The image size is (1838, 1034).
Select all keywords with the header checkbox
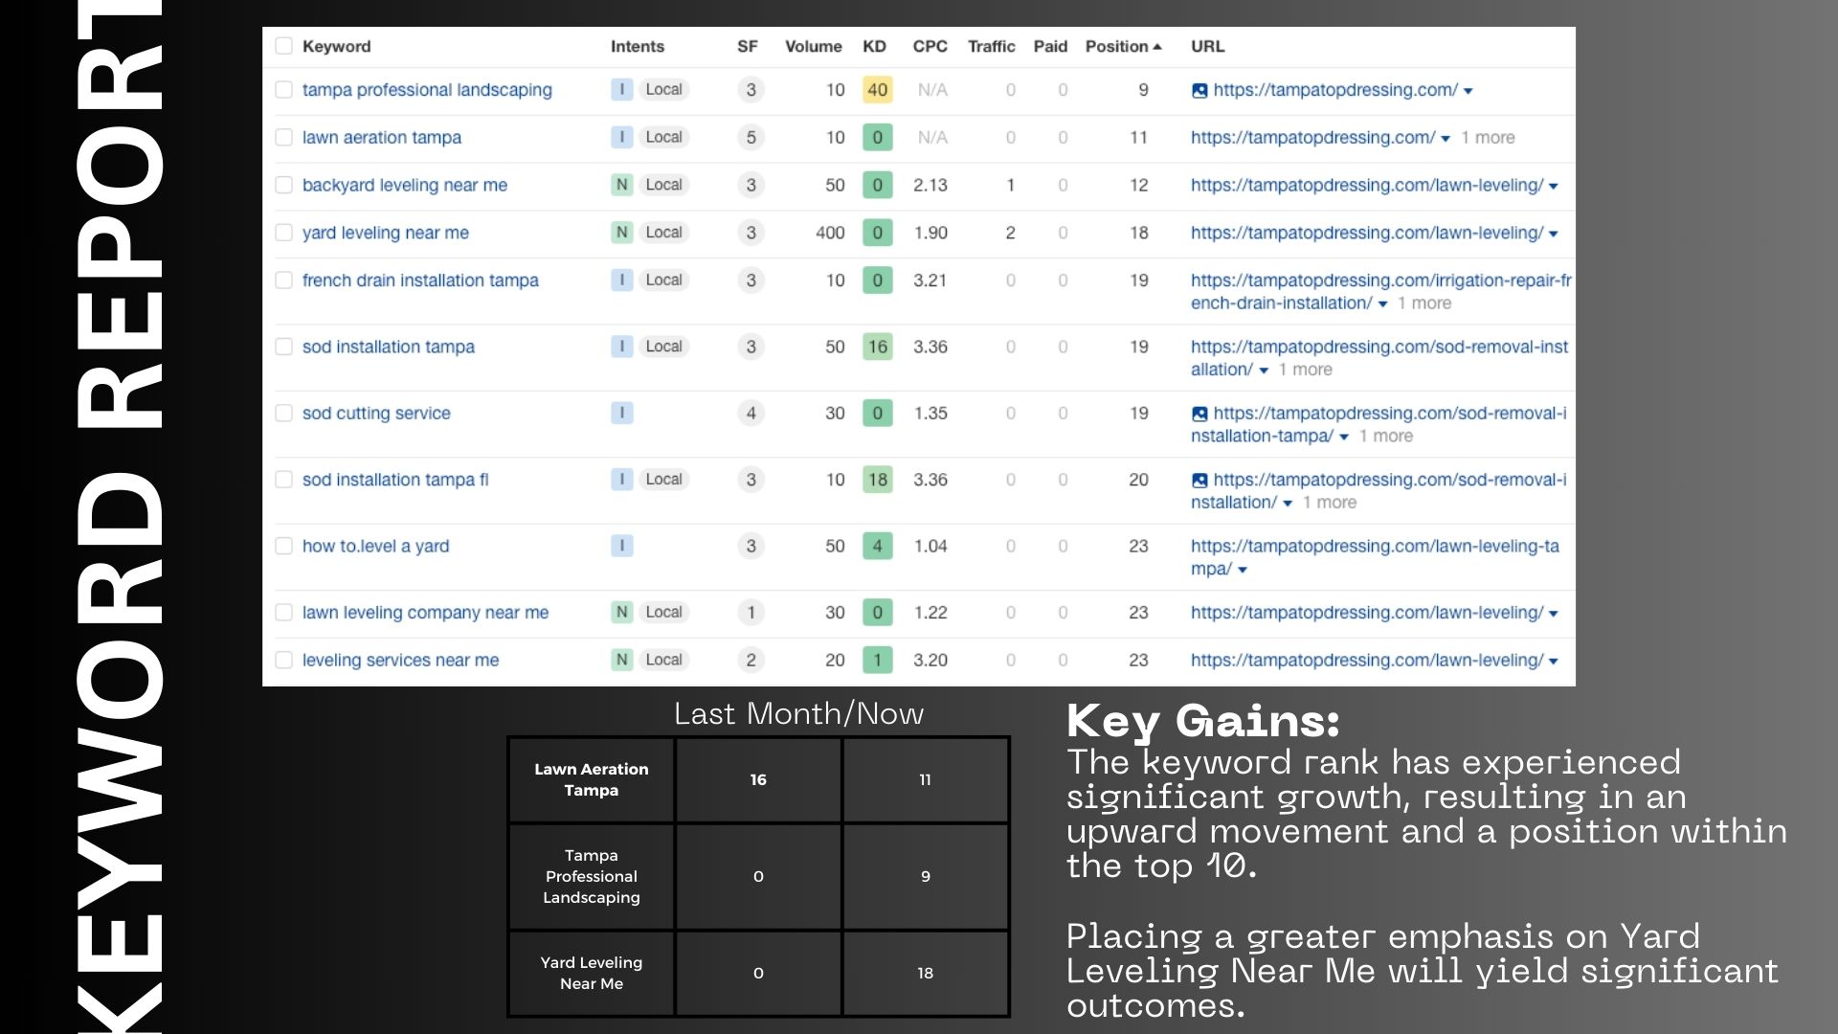pos(283,45)
